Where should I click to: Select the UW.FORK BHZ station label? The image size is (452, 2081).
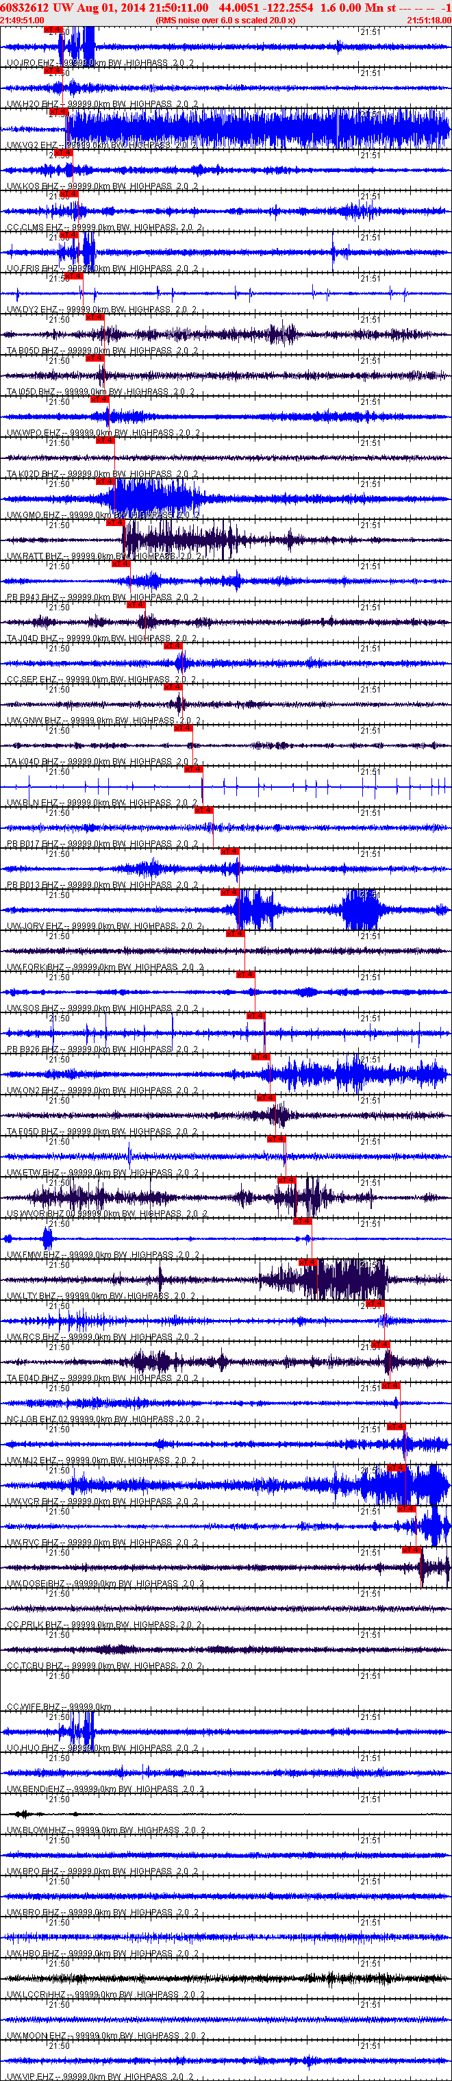coord(103,969)
